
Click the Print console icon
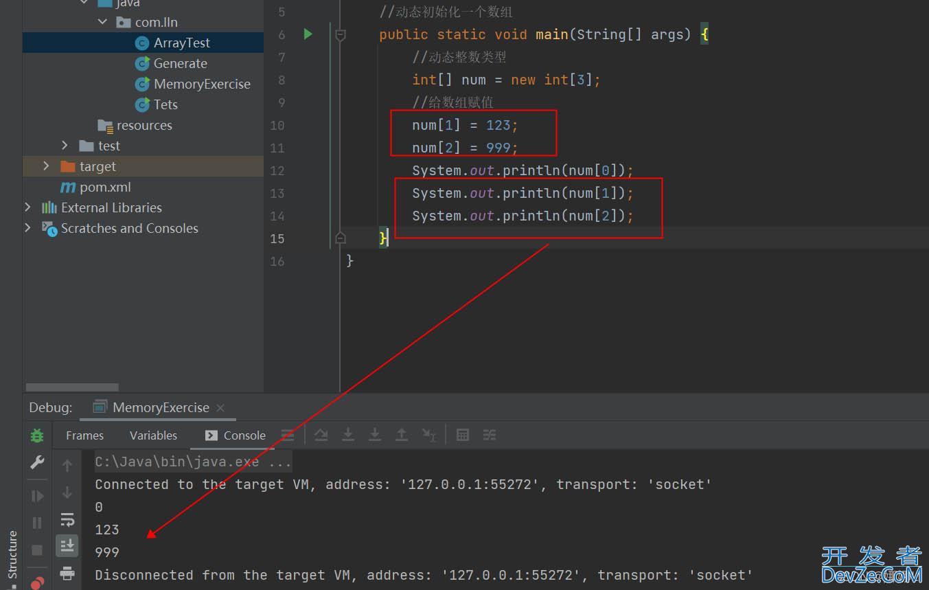pos(67,572)
